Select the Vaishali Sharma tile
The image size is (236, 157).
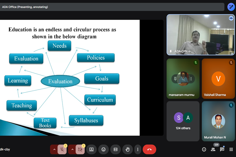pyautogui.click(x=218, y=79)
